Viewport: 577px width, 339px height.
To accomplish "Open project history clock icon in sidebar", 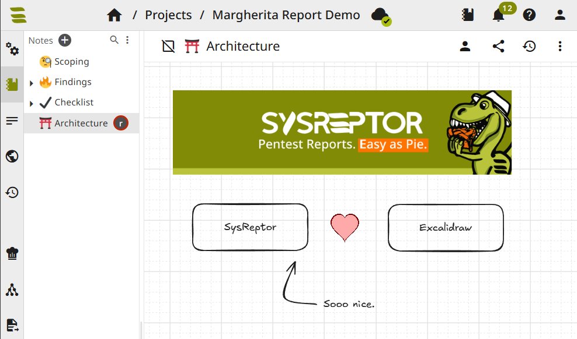I will pos(12,192).
